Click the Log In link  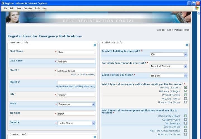click(161, 30)
